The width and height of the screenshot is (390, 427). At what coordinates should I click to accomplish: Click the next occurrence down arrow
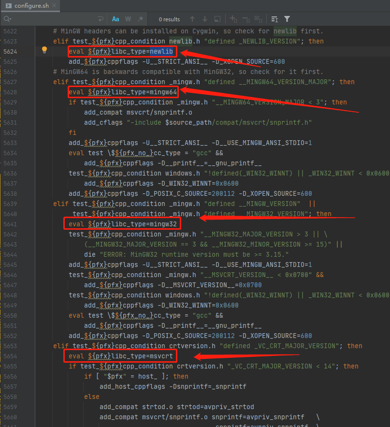204,19
